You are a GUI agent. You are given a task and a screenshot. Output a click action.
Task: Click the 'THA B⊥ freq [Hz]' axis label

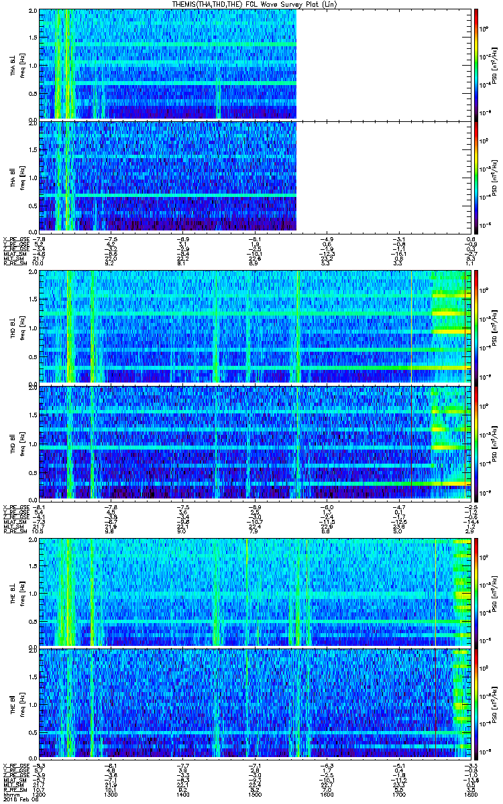coord(17,65)
